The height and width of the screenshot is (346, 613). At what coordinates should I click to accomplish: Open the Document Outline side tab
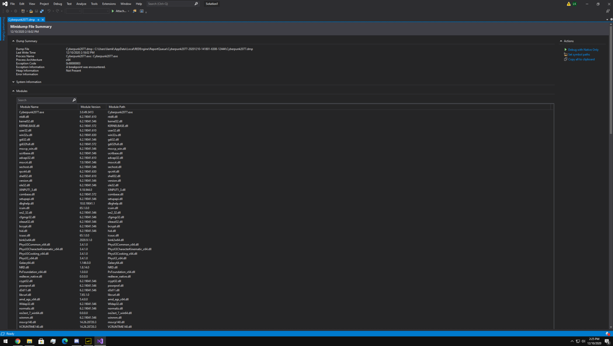coord(3,29)
